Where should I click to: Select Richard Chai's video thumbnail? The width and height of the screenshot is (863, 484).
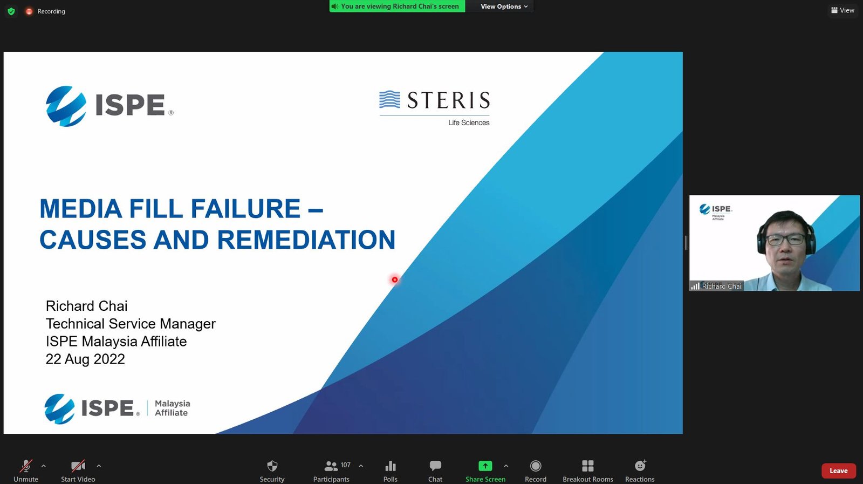[x=774, y=243]
